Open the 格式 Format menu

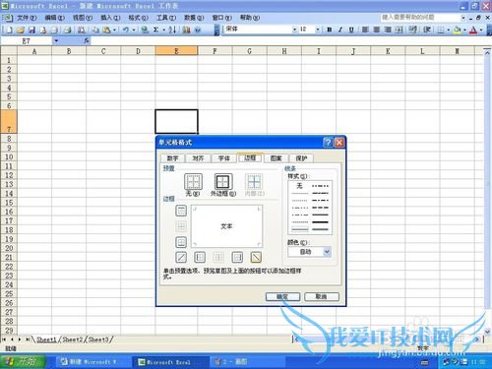(138, 18)
